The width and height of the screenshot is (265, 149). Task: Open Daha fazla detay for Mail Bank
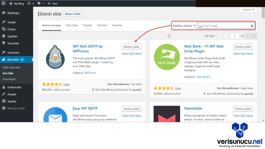pos(243,54)
